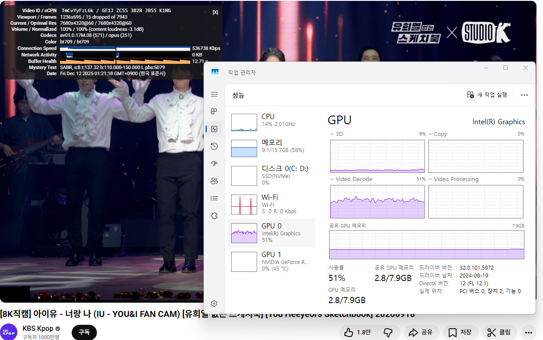Image resolution: width=543 pixels, height=340 pixels.
Task: Expand the Video Decode engine dropdown
Action: click(332, 179)
